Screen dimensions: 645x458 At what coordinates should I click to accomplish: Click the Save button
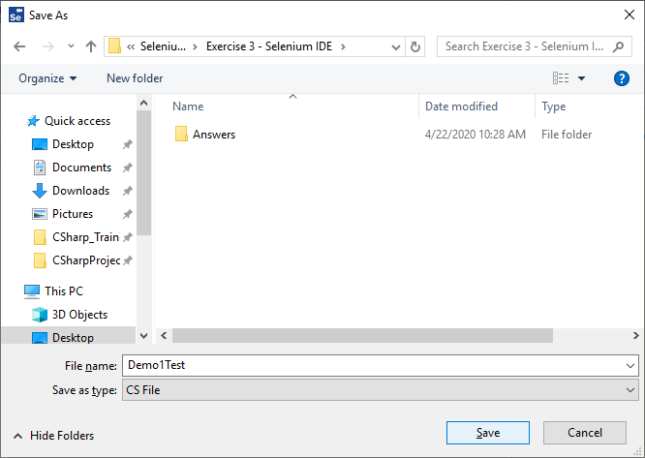488,433
